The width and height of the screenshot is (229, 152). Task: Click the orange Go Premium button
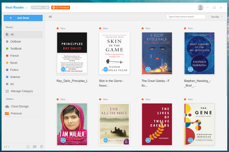pyautogui.click(x=61, y=7)
